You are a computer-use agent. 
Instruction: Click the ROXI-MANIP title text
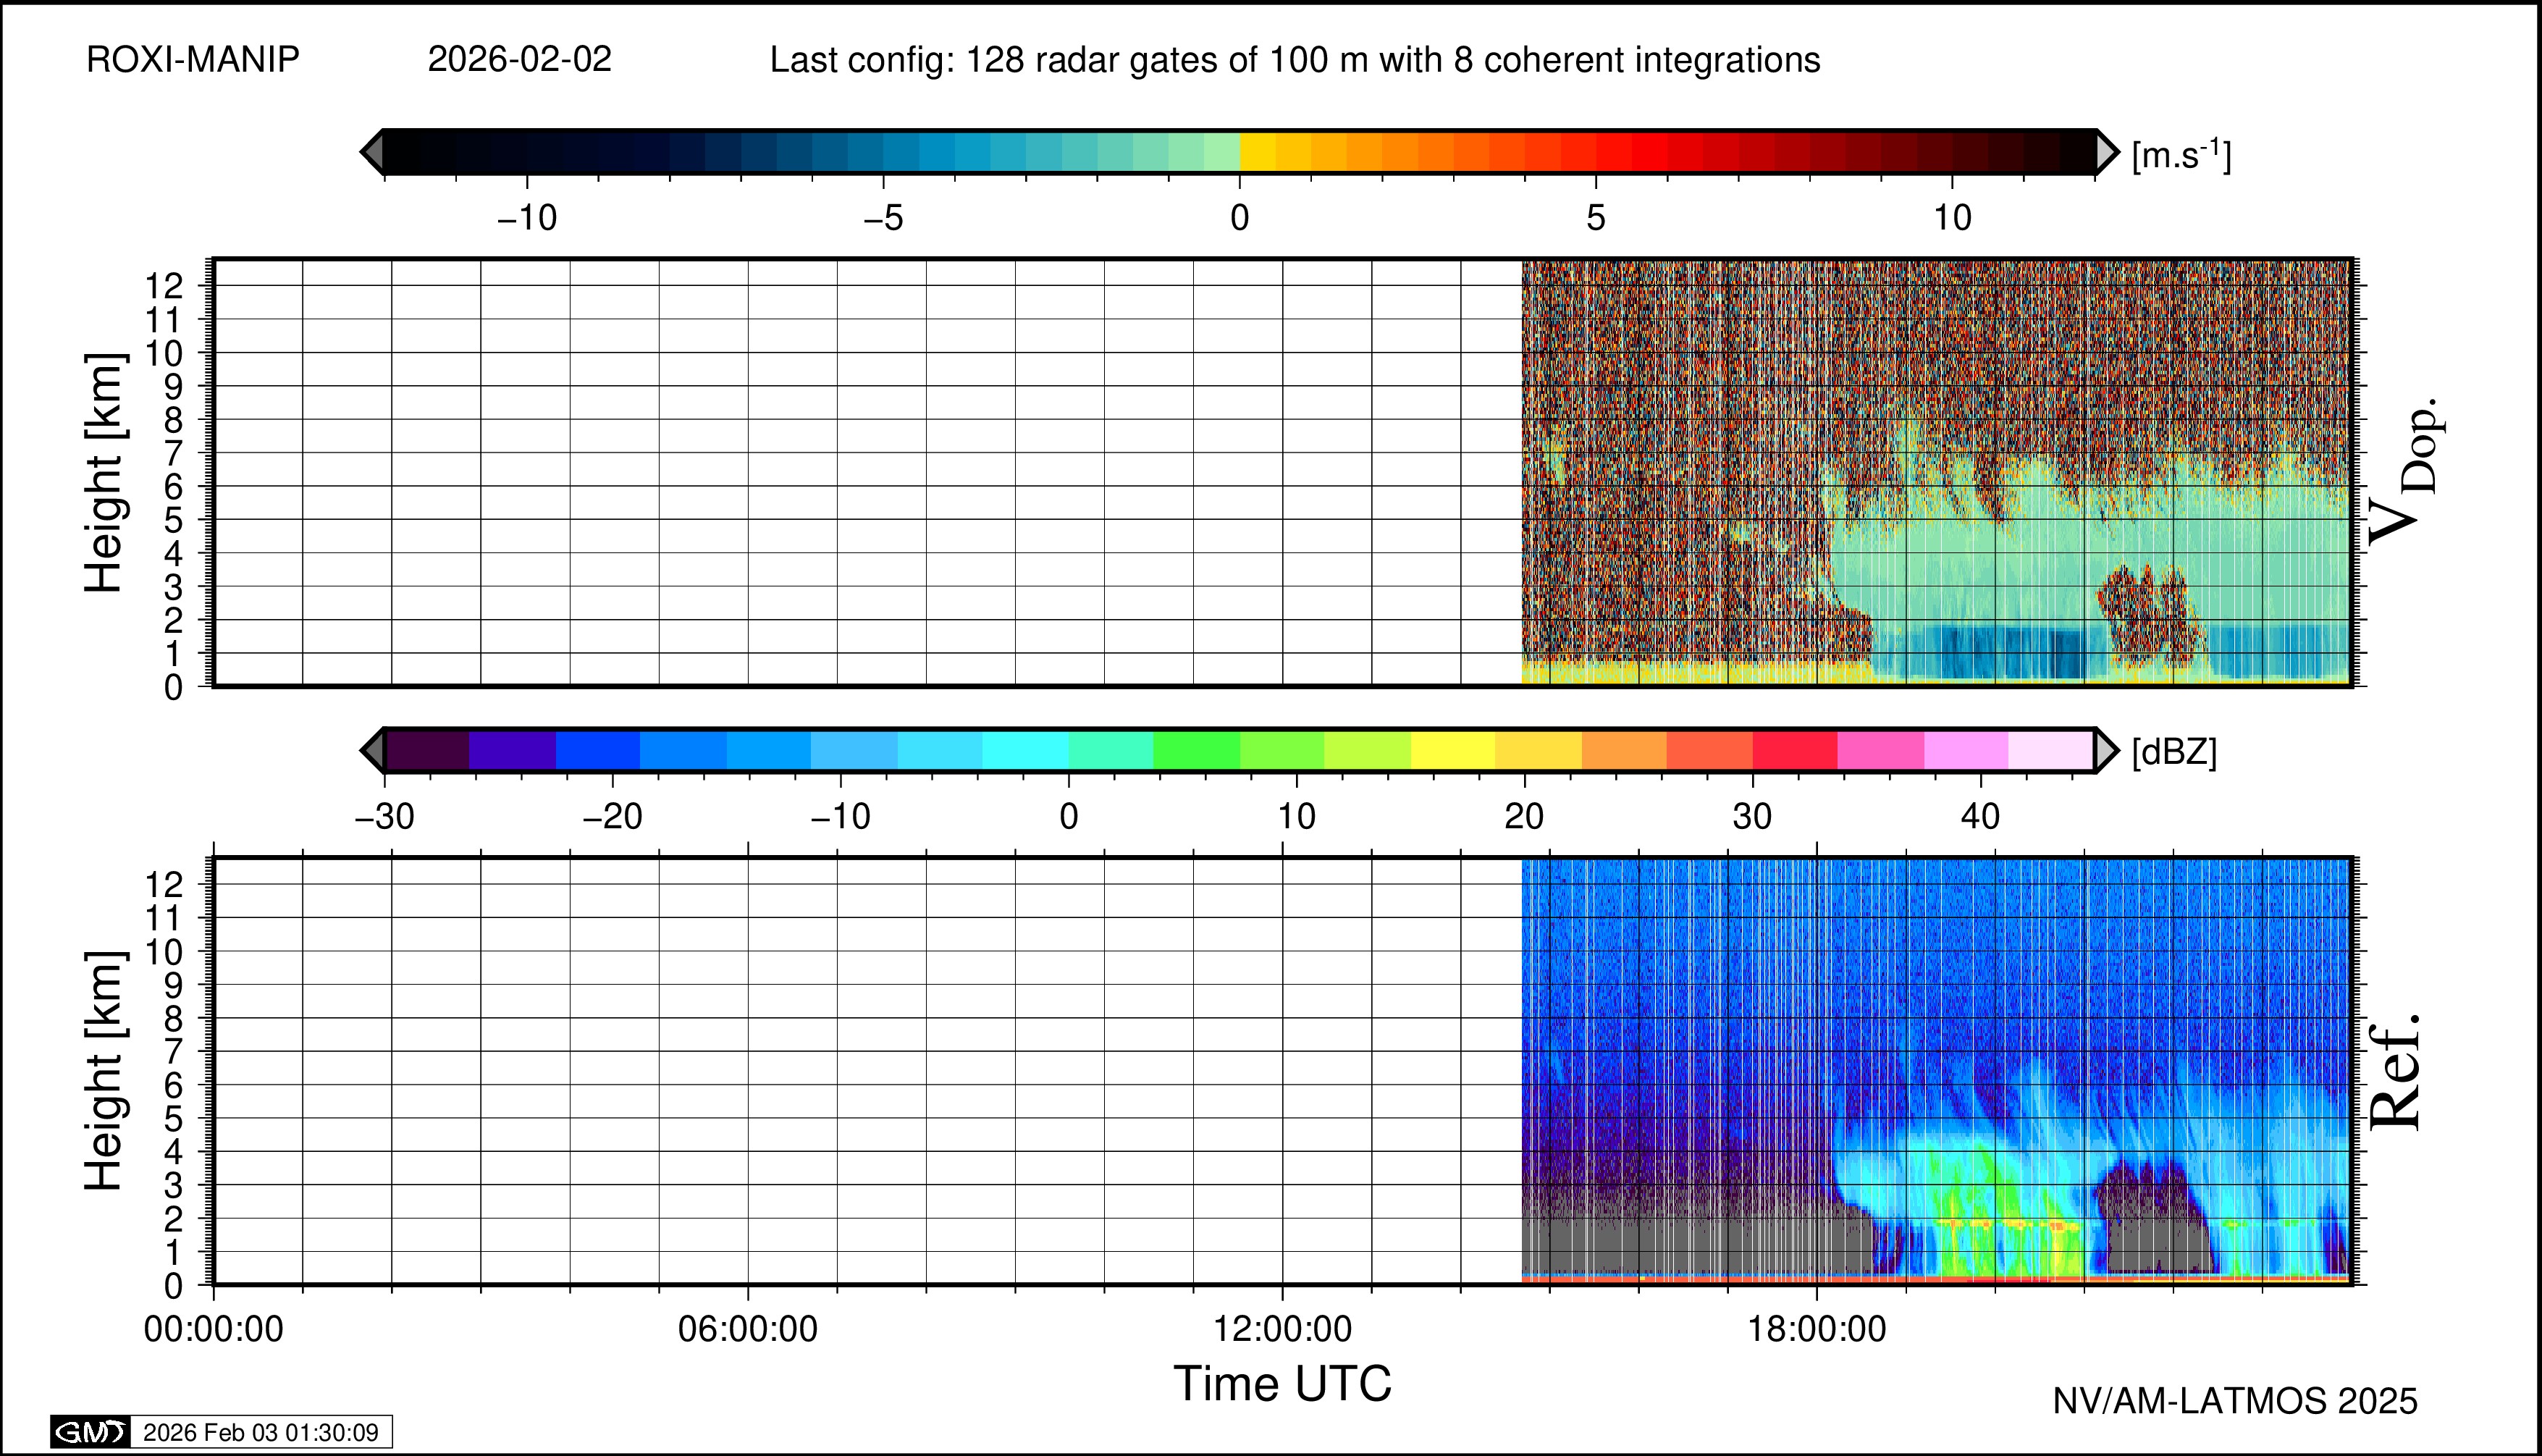(193, 60)
